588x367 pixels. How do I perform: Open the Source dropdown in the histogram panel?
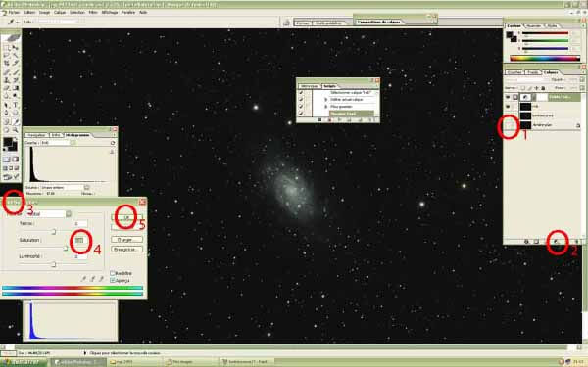coord(65,187)
